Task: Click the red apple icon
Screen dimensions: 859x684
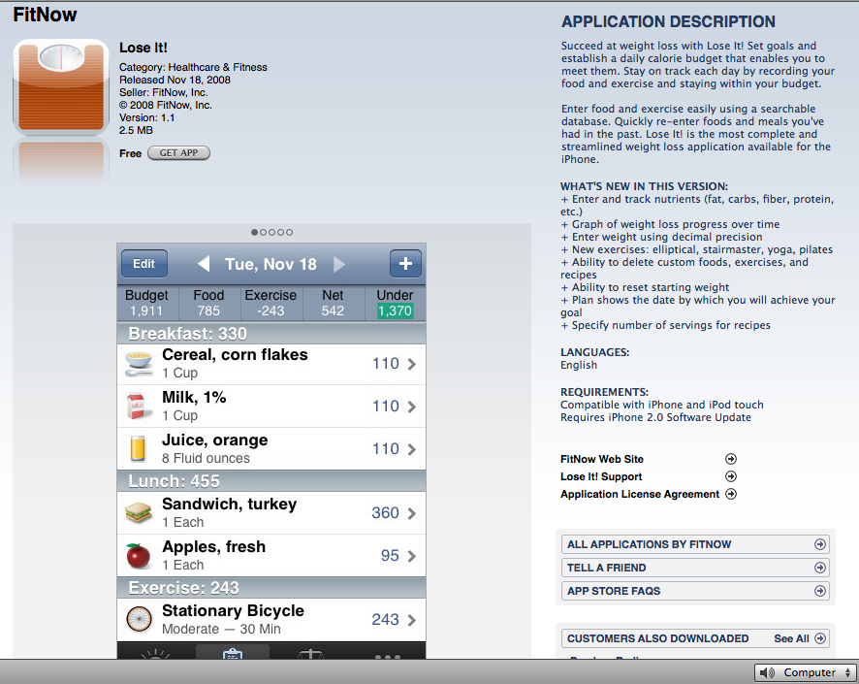Action: 138,556
